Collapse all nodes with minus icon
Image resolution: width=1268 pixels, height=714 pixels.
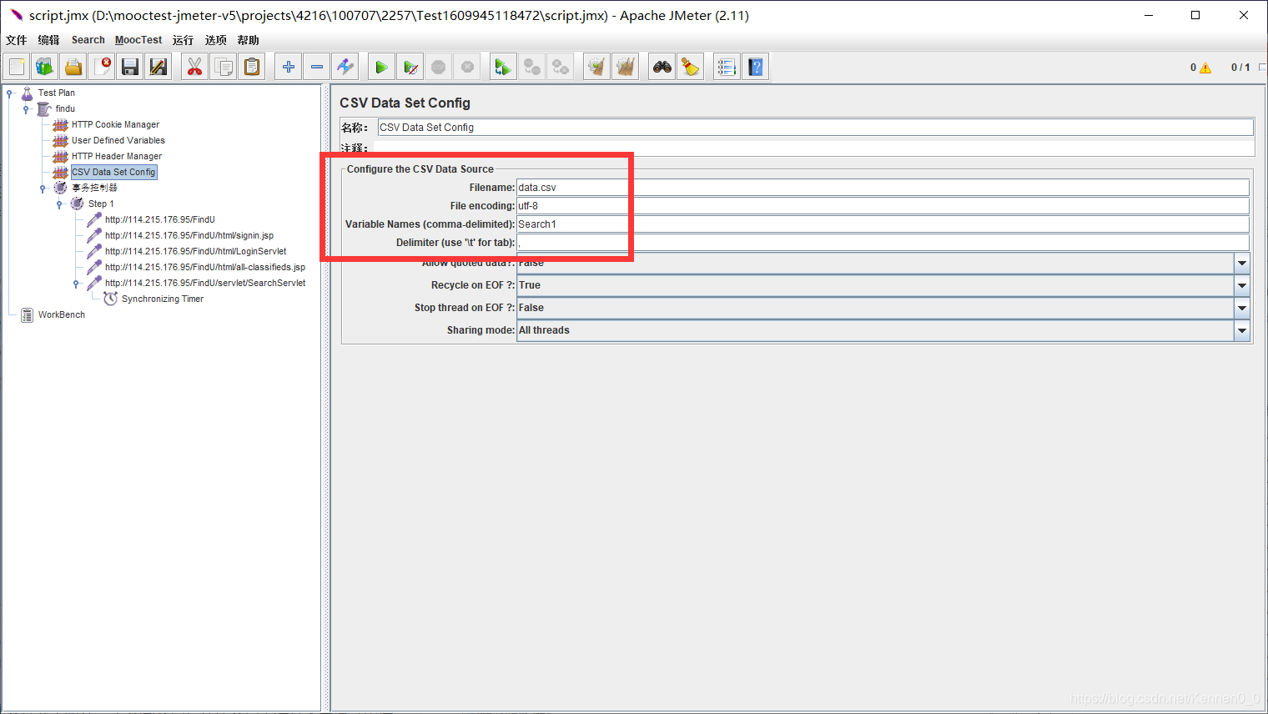tap(317, 67)
